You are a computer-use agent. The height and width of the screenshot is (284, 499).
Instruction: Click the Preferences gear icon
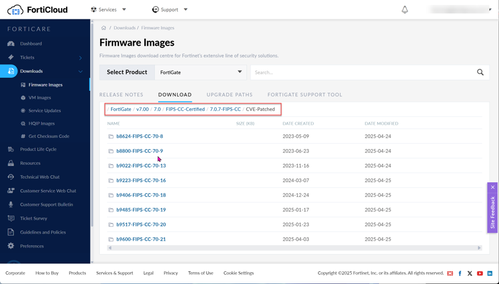(11, 246)
